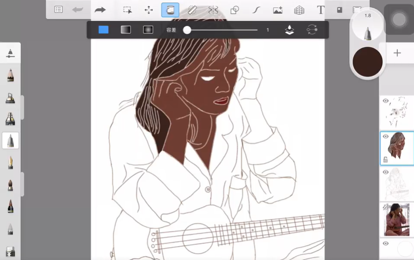Choose the transform move tool
Viewport: 414px width, 260px height.
tap(149, 10)
